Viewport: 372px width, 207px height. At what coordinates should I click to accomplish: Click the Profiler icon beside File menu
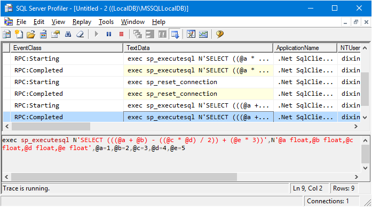(9, 22)
